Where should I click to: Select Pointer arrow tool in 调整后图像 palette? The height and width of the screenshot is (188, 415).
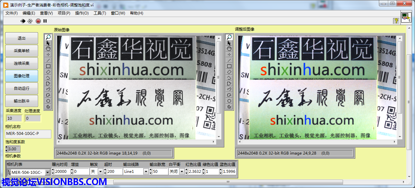(x=229, y=43)
